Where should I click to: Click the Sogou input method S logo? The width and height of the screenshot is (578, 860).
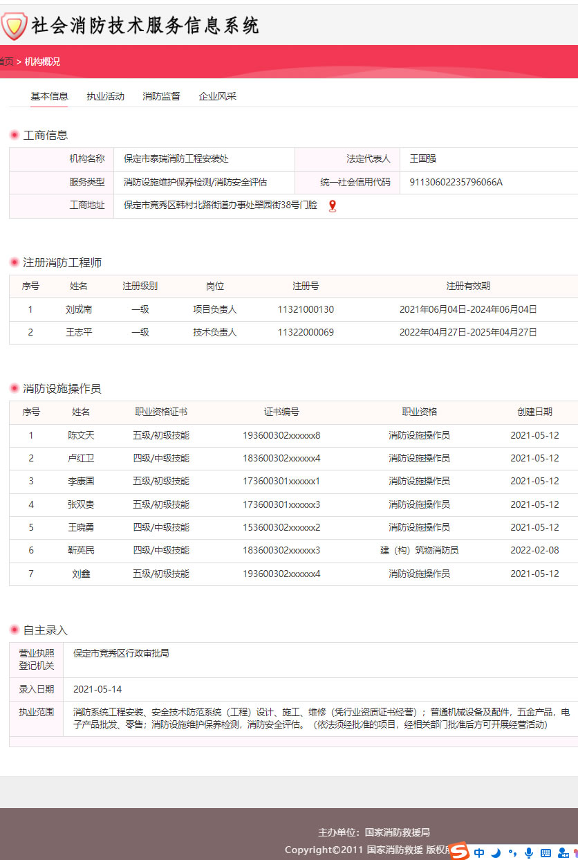(459, 852)
